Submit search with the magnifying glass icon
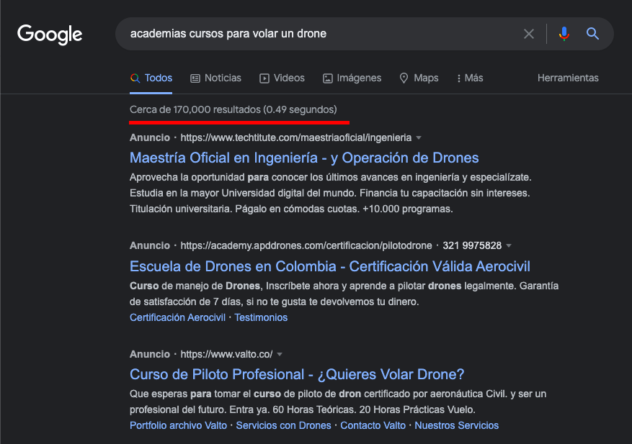This screenshot has height=444, width=632. [x=592, y=34]
